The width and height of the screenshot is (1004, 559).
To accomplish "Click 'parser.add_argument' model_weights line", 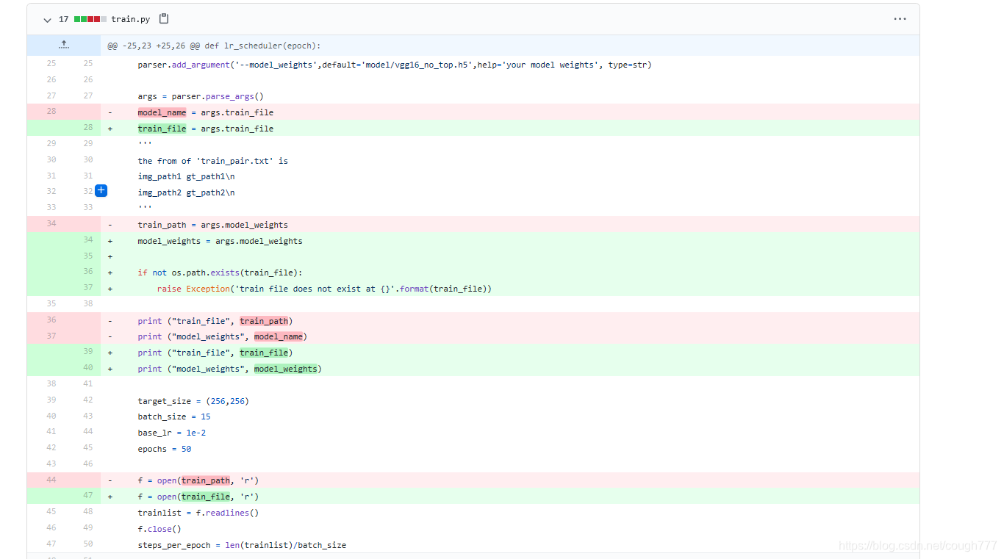I will point(395,65).
